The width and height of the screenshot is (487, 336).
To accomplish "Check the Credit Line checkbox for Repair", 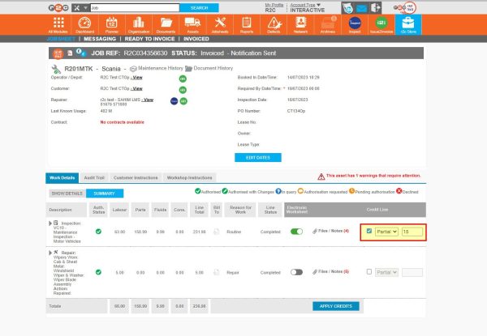I will [369, 272].
